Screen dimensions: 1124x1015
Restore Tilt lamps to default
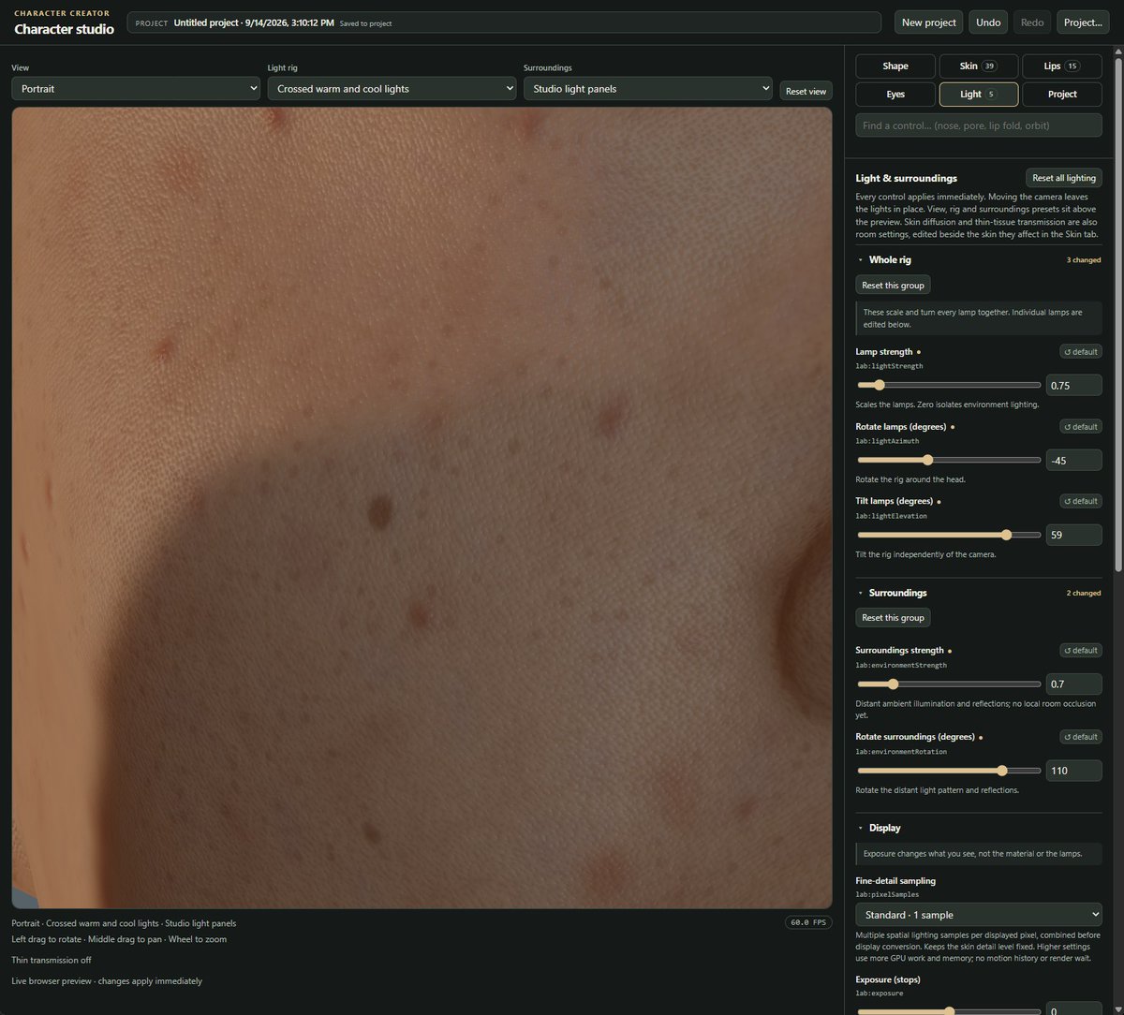tap(1081, 501)
